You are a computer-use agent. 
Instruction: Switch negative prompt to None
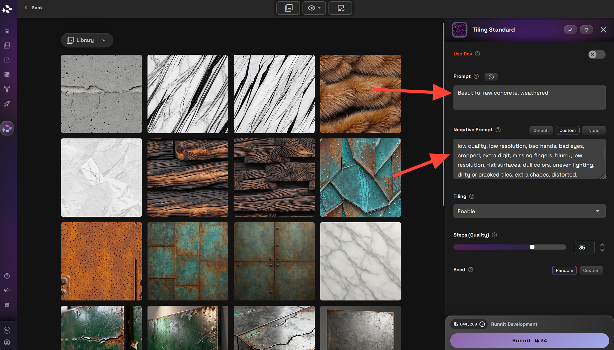tap(594, 130)
